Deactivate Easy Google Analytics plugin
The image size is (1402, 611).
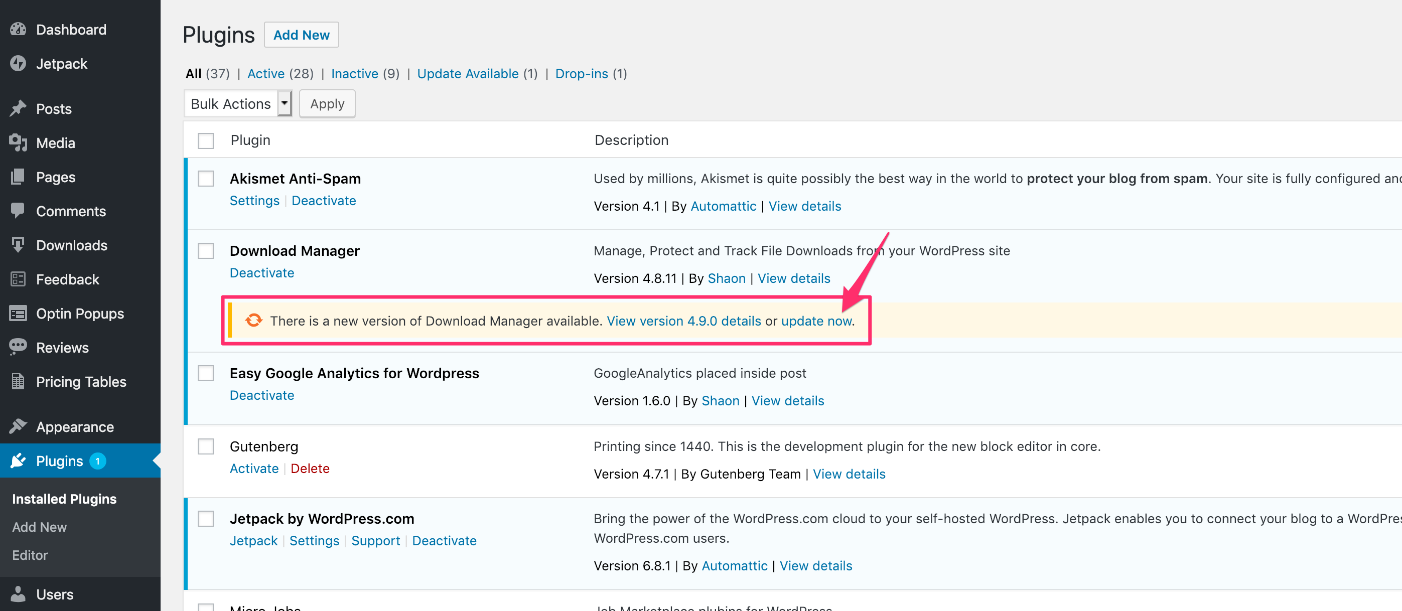tap(261, 395)
